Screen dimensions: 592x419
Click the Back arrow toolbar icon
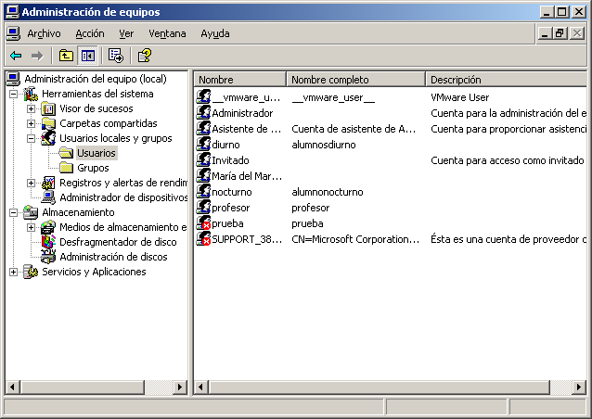point(16,56)
